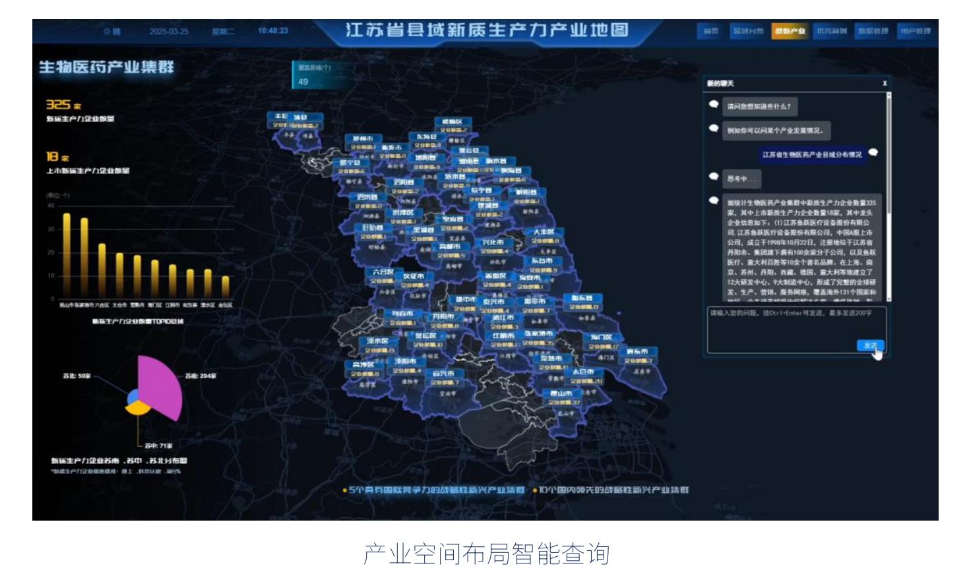Click legend 5个具有国际竞争力的战略性新兴产业集群
The image size is (967, 574).
click(433, 490)
